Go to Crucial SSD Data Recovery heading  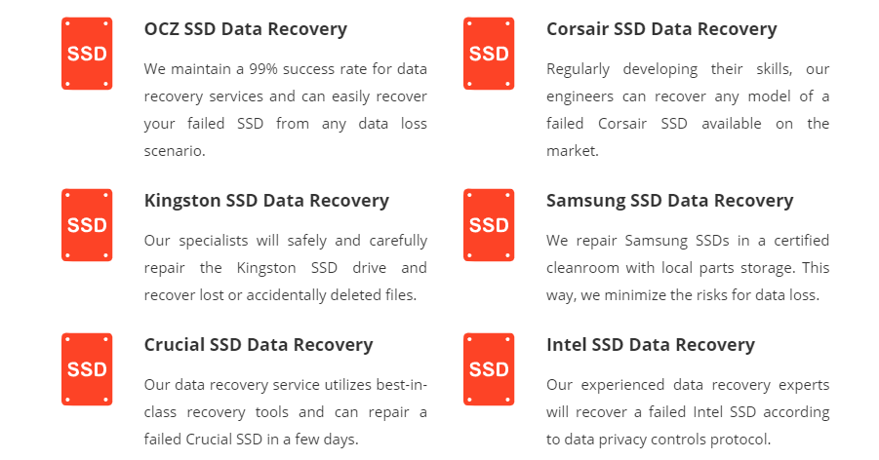(259, 345)
